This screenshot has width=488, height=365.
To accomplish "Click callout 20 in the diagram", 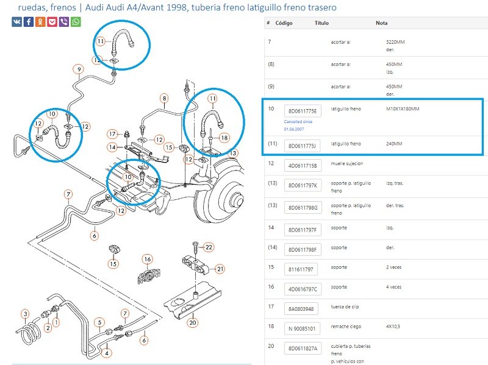I will click(x=193, y=322).
